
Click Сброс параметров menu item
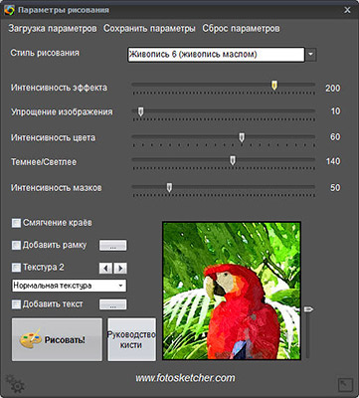[x=241, y=29]
